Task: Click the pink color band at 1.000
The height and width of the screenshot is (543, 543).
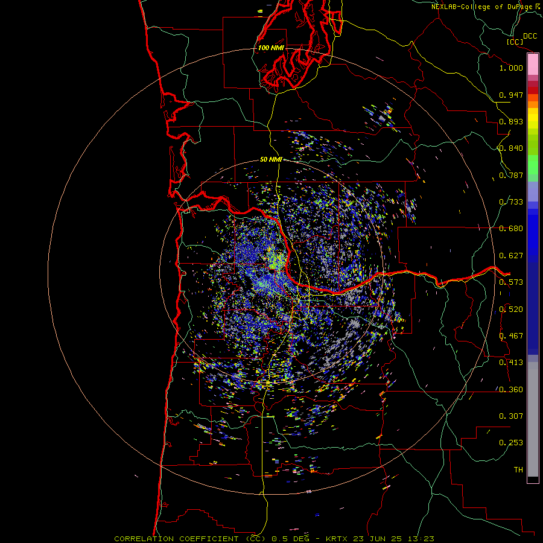Action: (x=533, y=65)
